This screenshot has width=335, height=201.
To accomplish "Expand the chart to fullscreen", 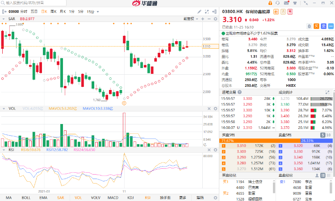I will coord(207,12).
